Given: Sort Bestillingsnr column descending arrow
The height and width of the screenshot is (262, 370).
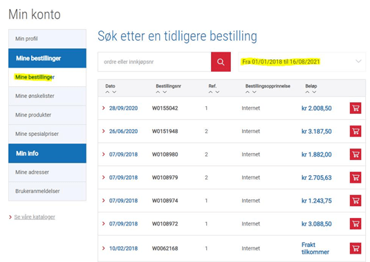Looking at the screenshot, I should (165, 92).
